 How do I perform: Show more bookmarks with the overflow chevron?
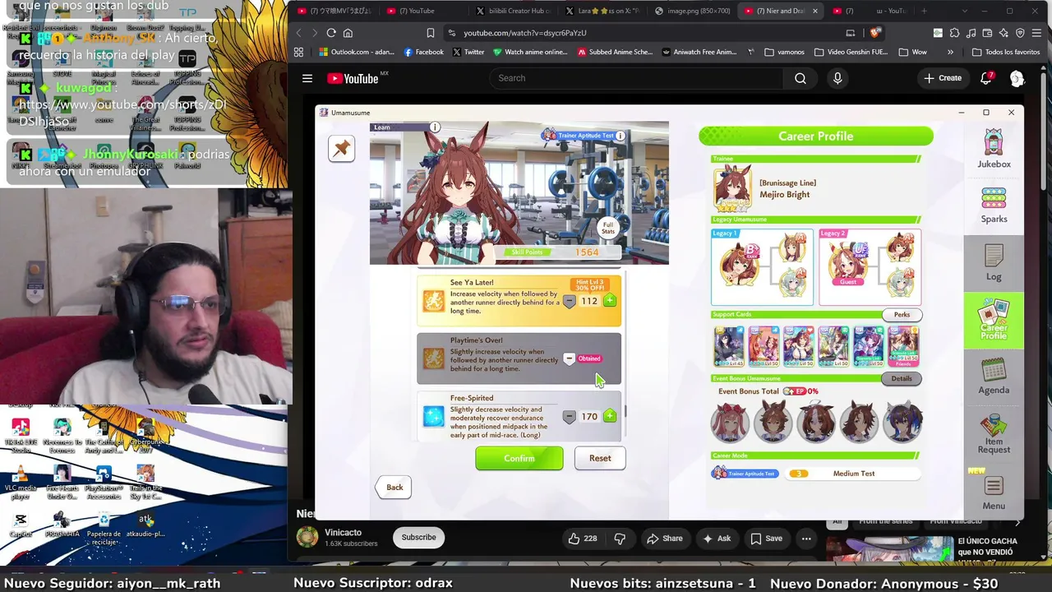(x=950, y=52)
